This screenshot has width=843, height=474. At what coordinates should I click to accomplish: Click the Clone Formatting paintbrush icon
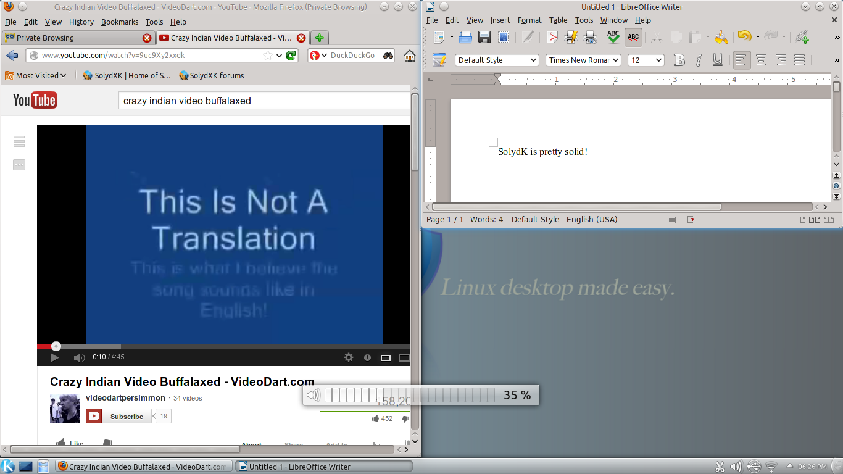(721, 38)
